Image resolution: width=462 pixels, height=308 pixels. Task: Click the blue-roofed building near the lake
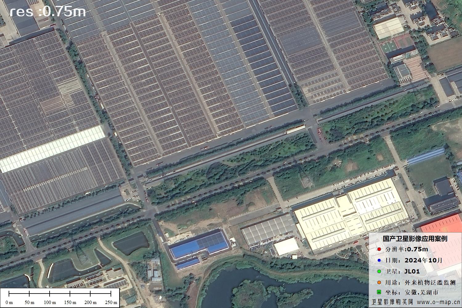click(199, 245)
